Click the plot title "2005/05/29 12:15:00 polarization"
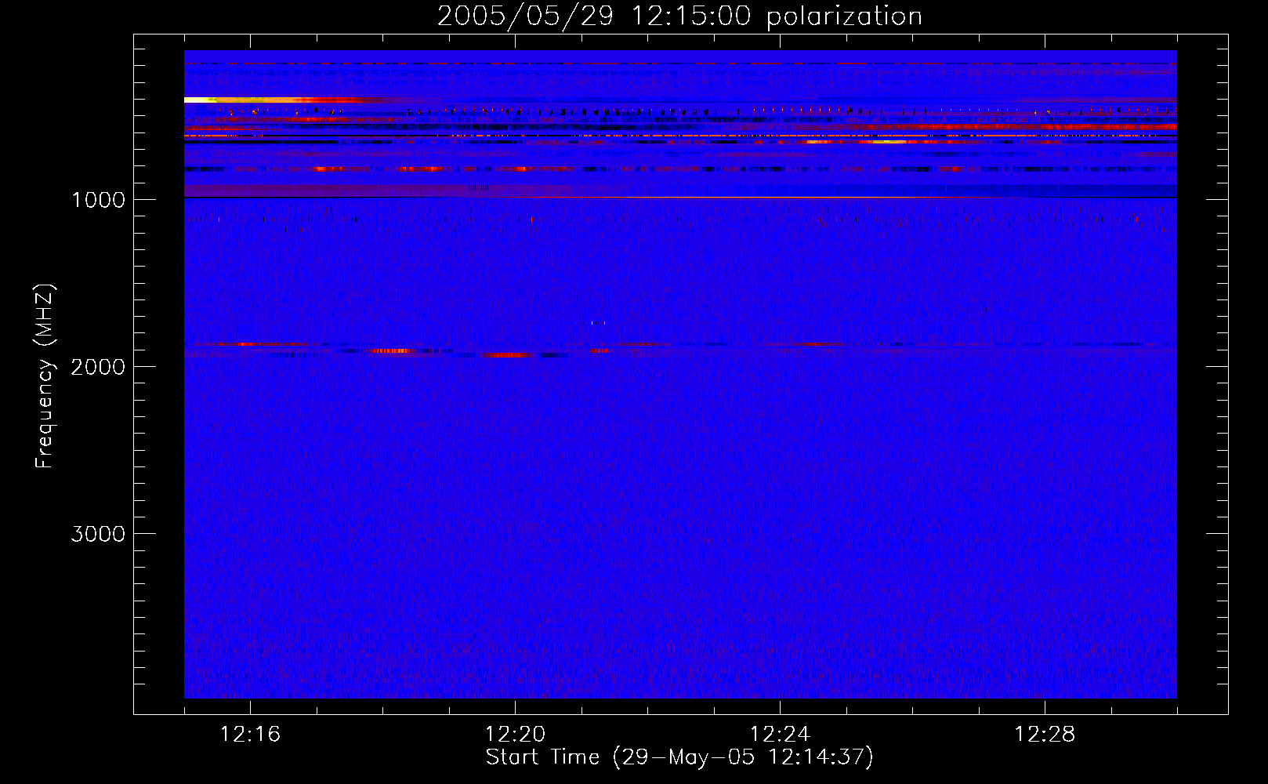Screen dimensions: 1268x784 (679, 16)
